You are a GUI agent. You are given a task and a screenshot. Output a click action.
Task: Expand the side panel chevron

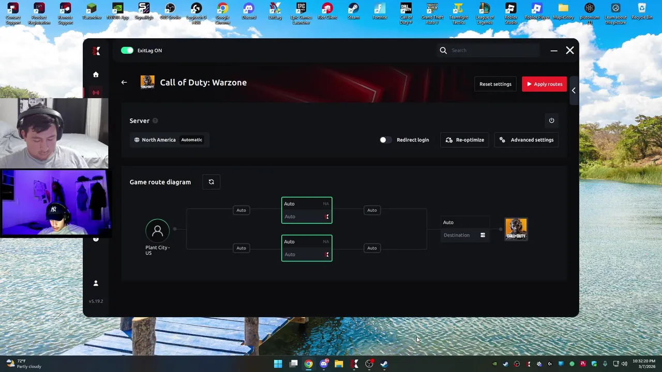pos(573,90)
